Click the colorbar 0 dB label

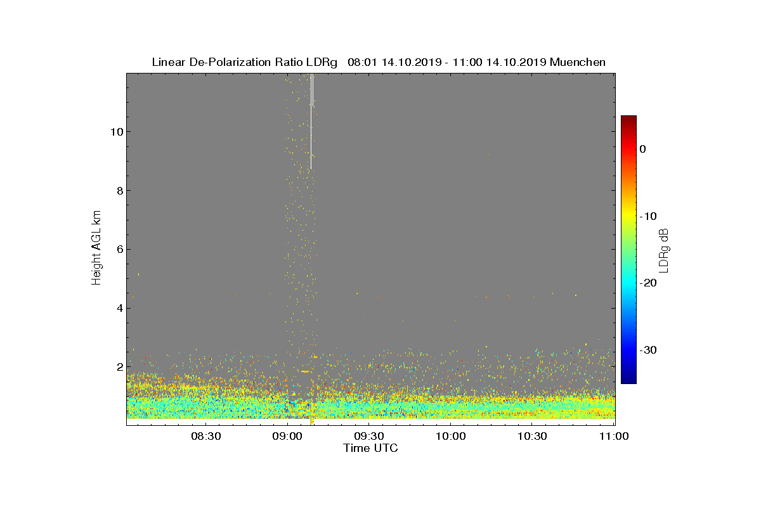point(643,149)
